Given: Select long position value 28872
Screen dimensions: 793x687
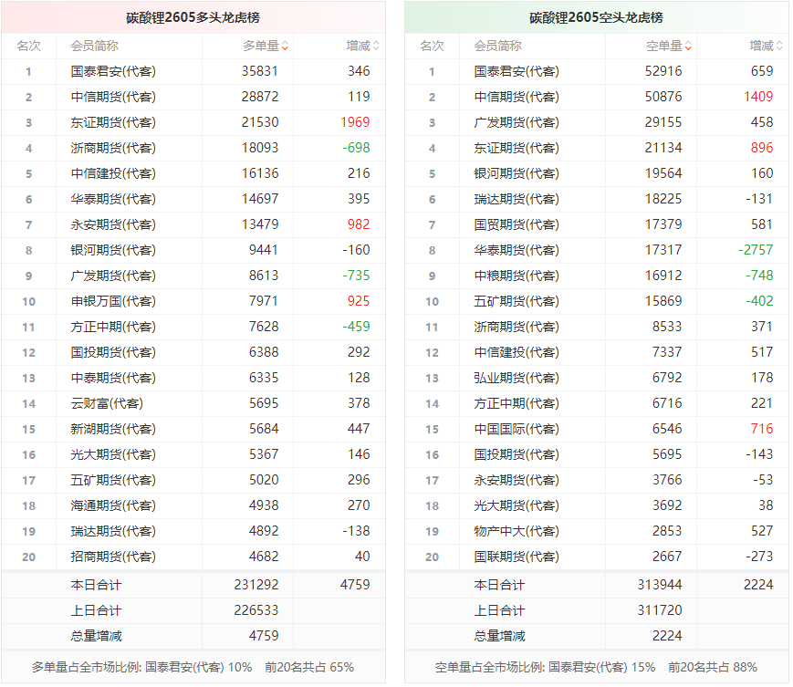Looking at the screenshot, I should click(260, 97).
